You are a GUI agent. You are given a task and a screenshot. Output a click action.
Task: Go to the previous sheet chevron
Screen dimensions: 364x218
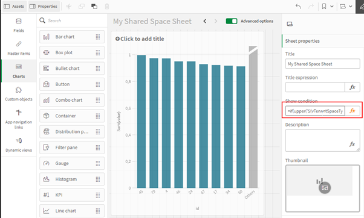[205, 21]
